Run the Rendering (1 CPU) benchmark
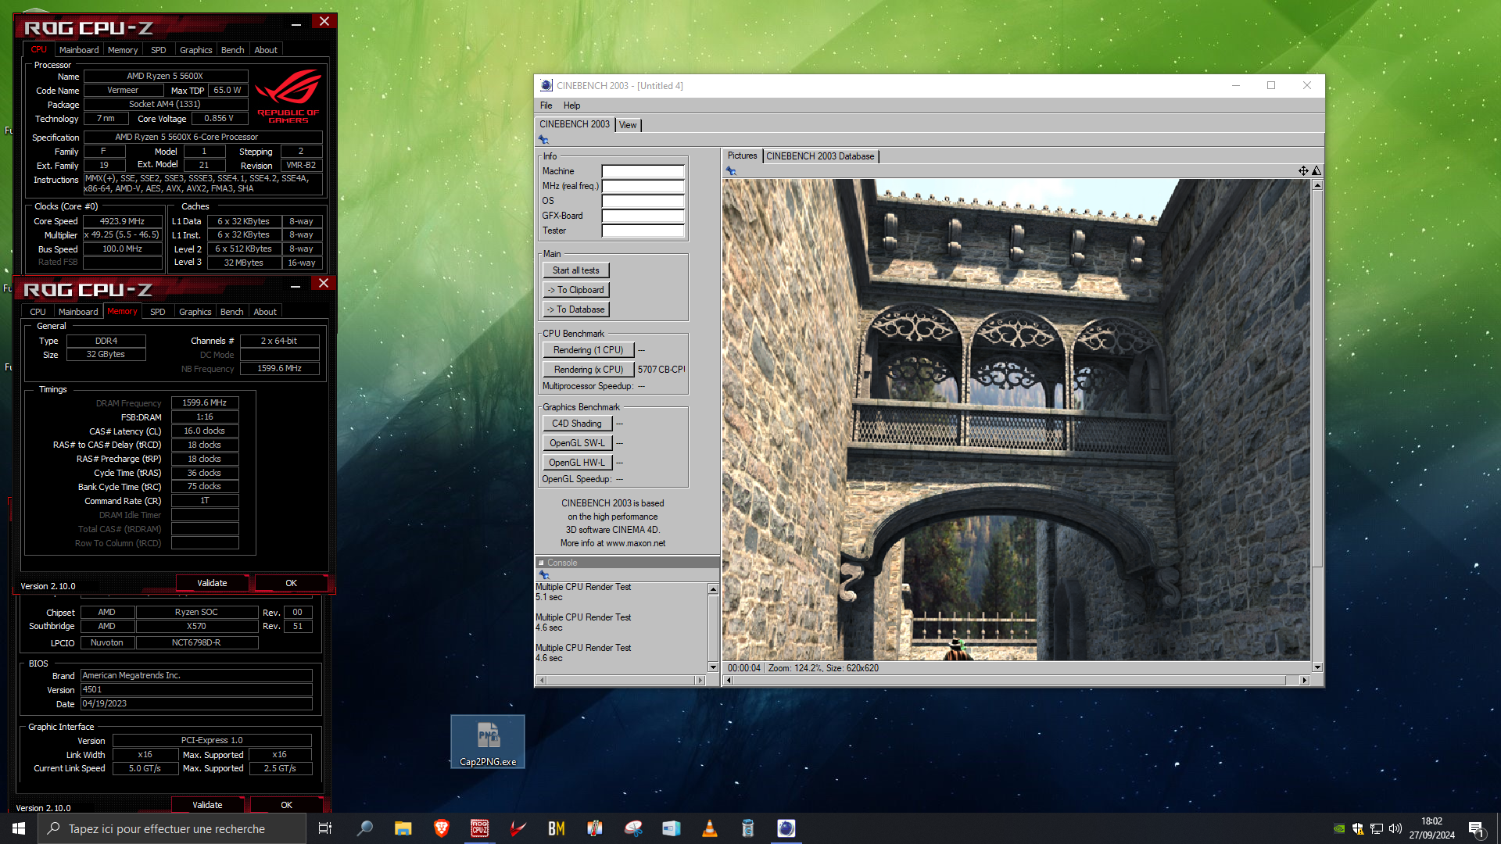1501x844 pixels. (x=588, y=350)
